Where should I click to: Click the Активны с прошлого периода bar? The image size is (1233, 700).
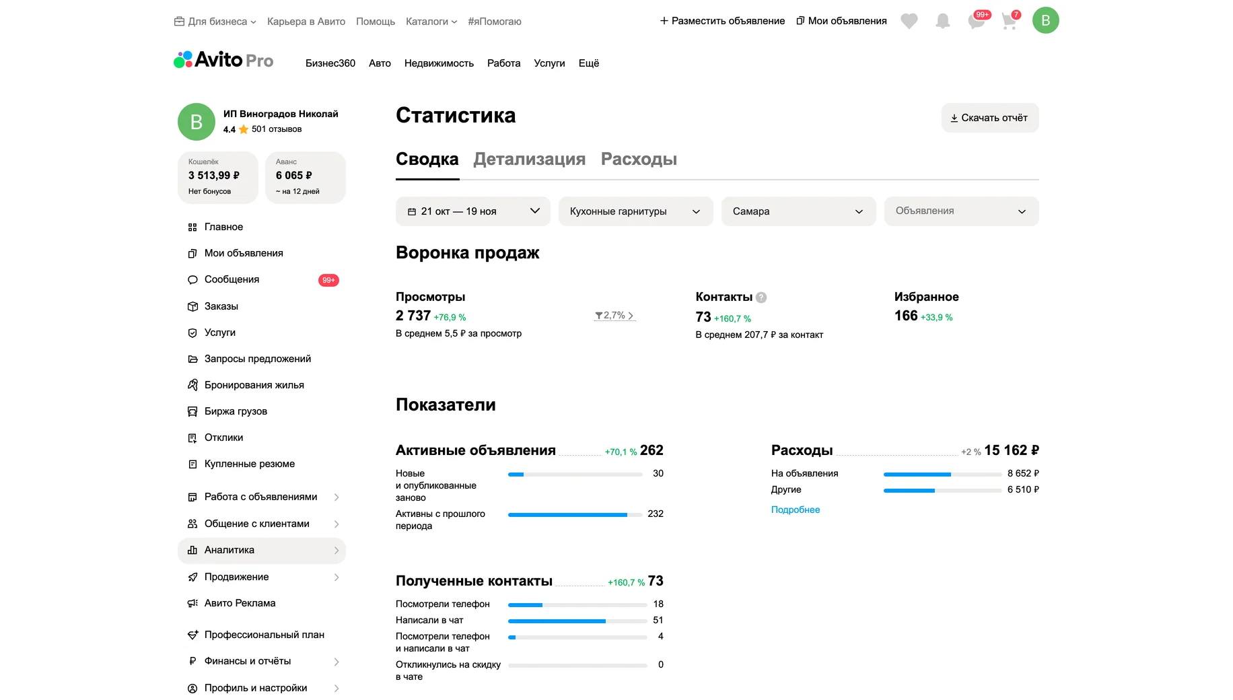tap(575, 515)
